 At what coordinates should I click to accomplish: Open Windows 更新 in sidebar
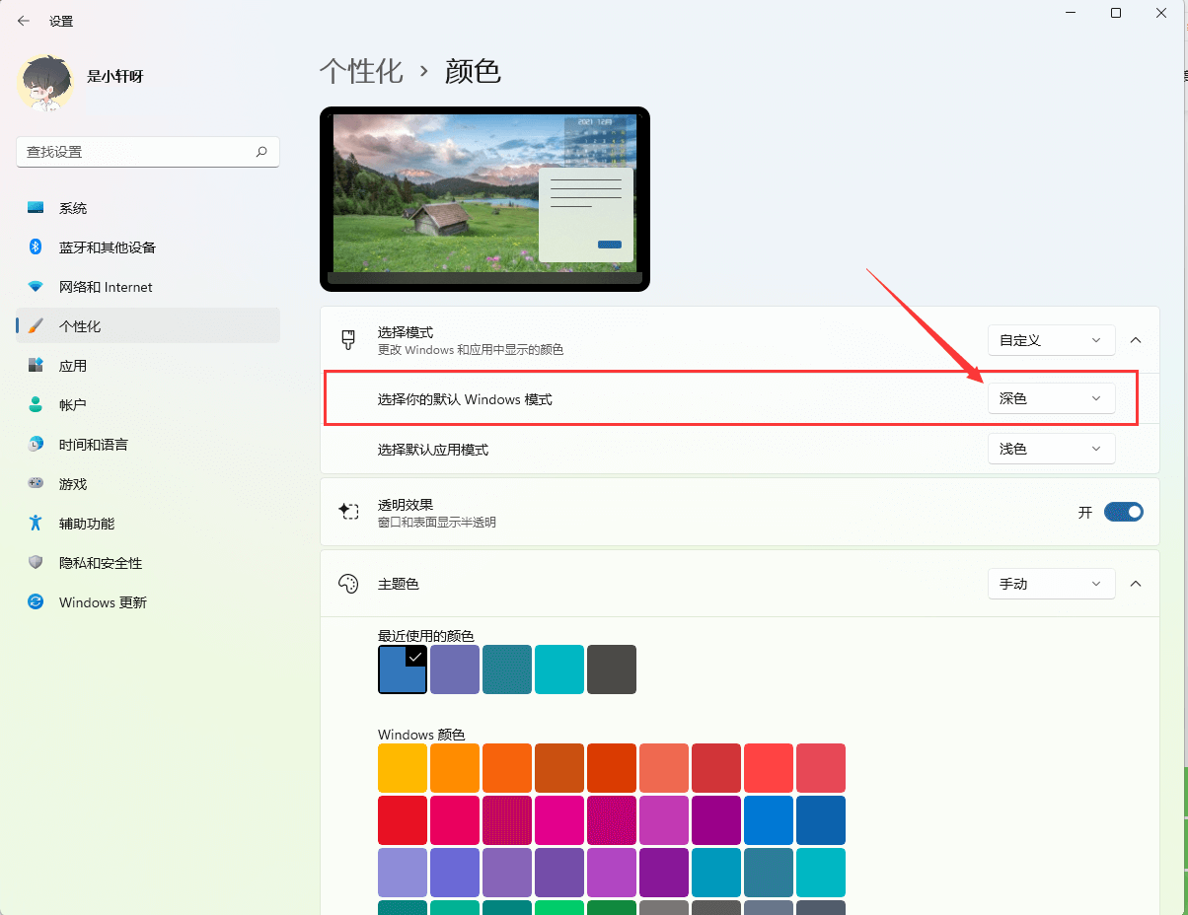point(102,601)
